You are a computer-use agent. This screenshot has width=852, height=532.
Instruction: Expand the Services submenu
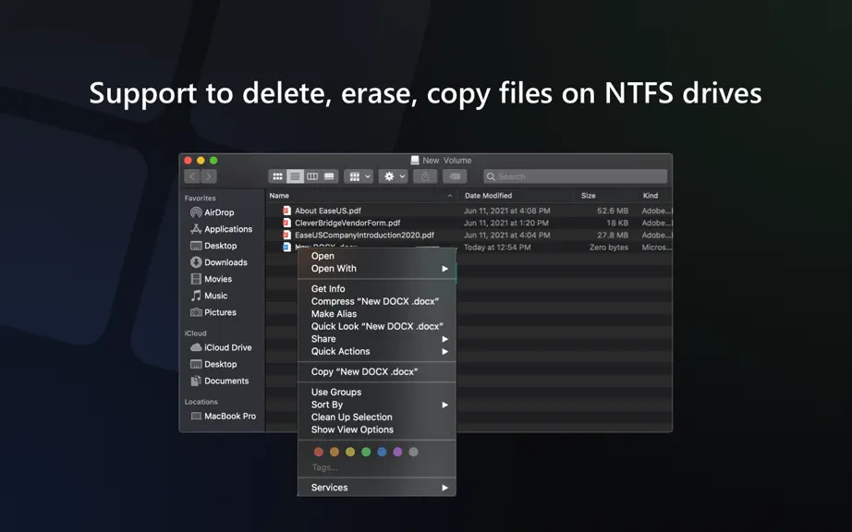pos(376,488)
